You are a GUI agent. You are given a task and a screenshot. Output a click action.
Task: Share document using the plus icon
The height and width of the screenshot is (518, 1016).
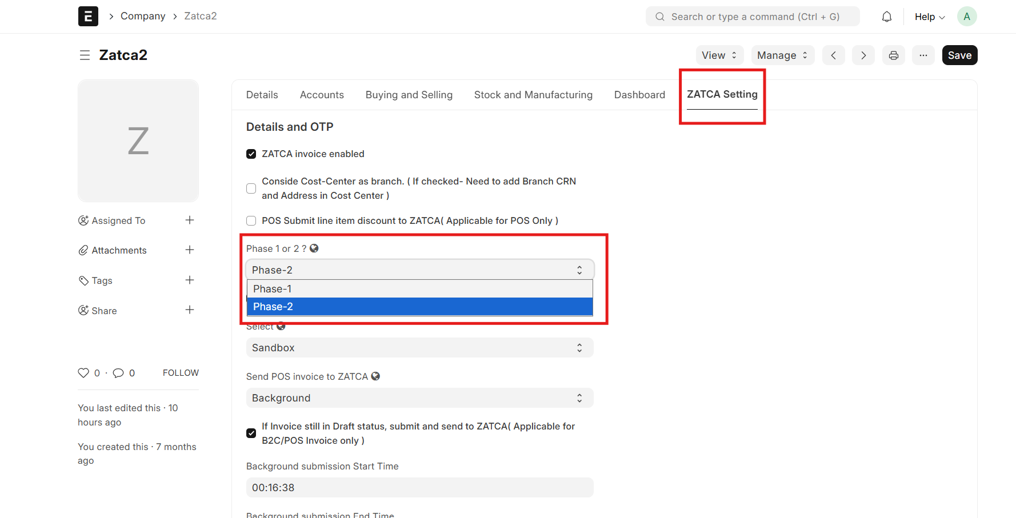190,310
